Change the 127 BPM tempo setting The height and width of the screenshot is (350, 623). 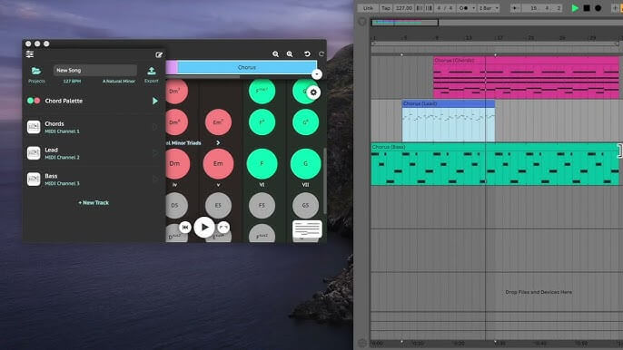tap(72, 81)
